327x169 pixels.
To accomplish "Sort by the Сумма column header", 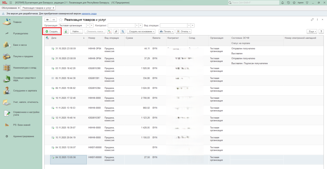I will [129, 38].
